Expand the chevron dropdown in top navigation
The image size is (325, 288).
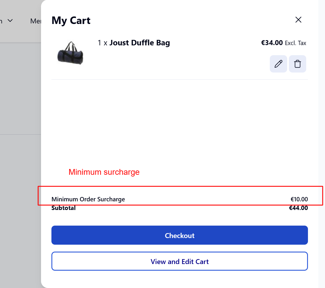[x=10, y=21]
